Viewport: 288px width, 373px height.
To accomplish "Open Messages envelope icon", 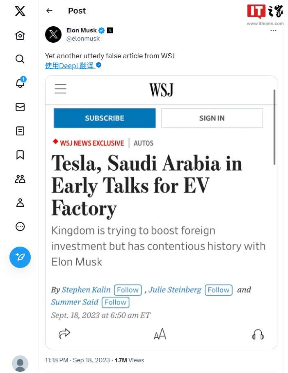I will click(x=20, y=107).
